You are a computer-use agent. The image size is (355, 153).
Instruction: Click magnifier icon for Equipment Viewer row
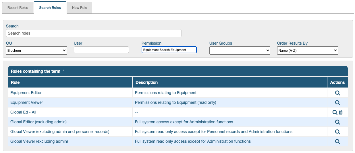point(337,103)
